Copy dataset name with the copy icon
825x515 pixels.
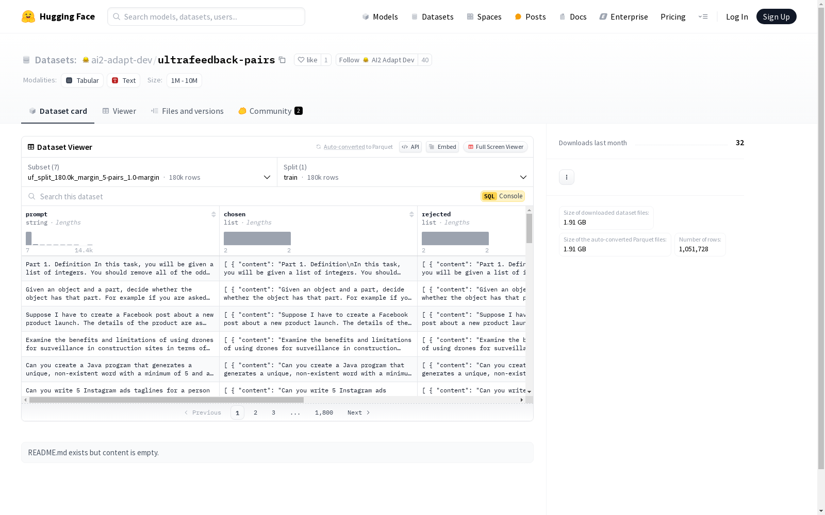[x=282, y=60]
